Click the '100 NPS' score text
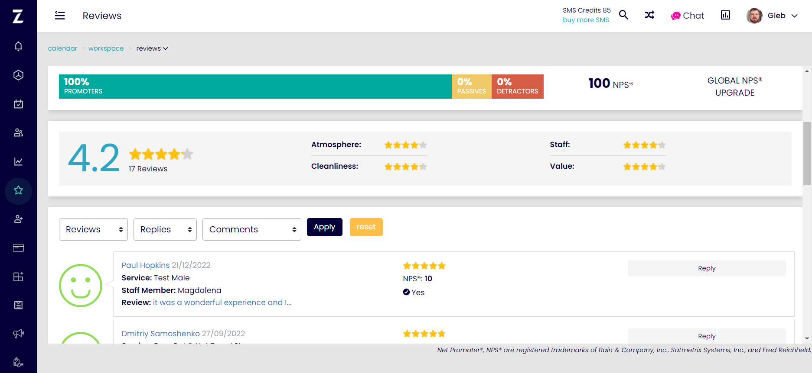This screenshot has height=373, width=812. click(x=611, y=83)
